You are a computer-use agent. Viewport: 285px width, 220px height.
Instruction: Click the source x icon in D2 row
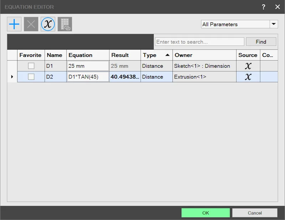[x=248, y=77]
